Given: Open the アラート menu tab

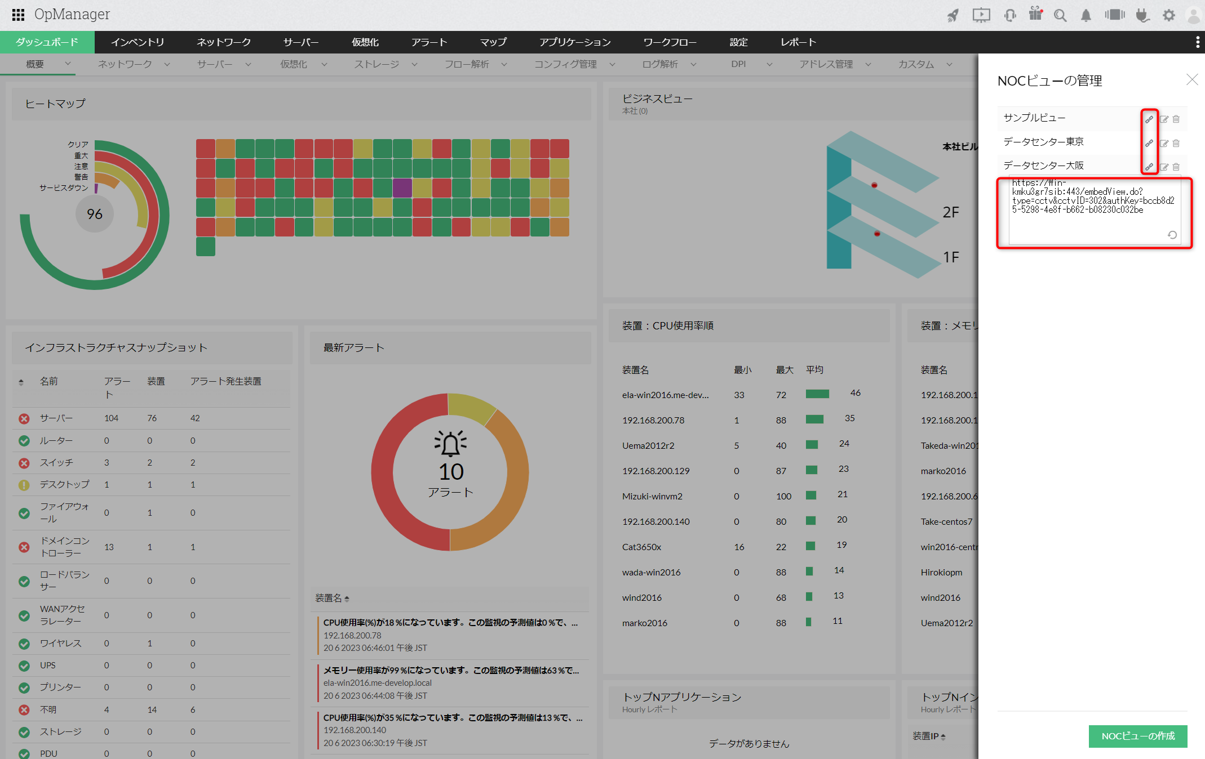Looking at the screenshot, I should (429, 42).
